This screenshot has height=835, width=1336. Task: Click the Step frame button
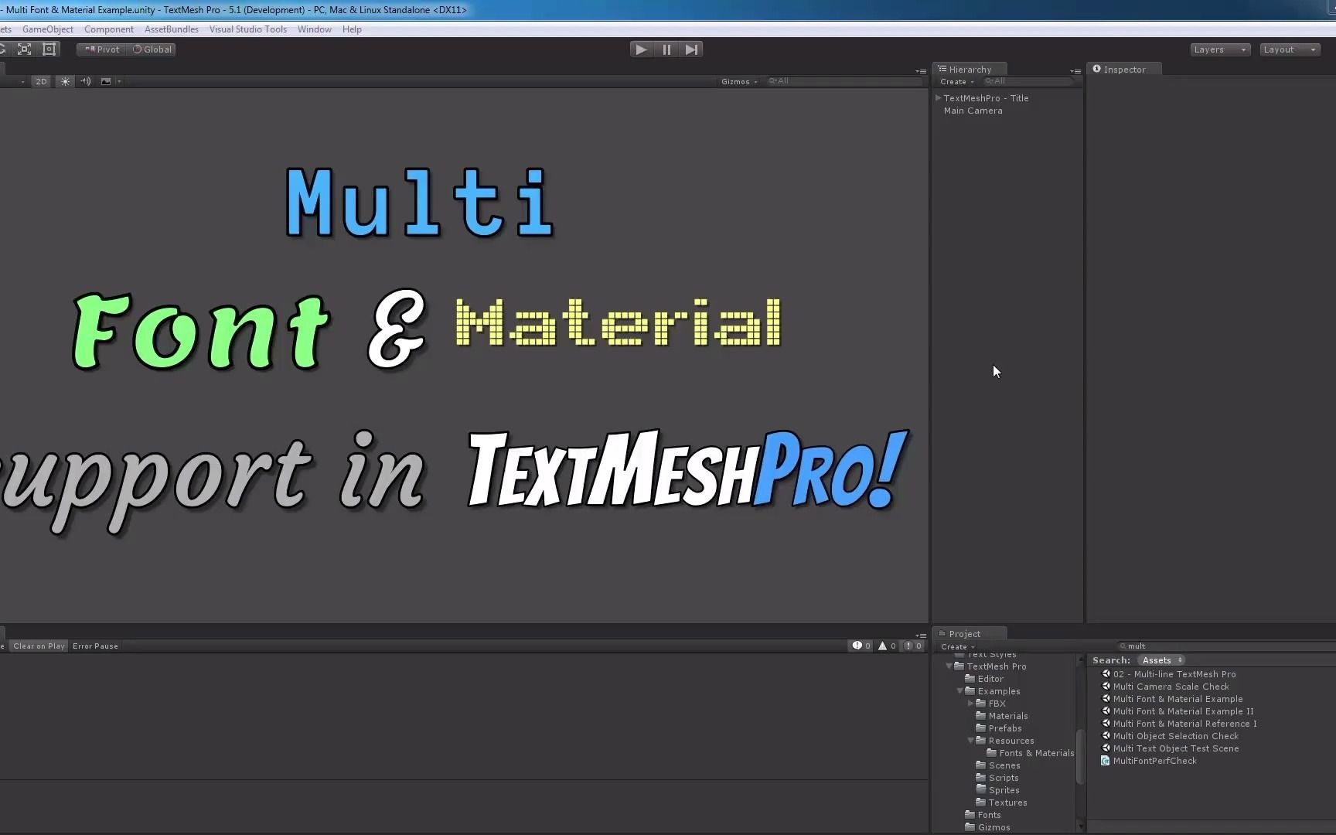click(x=690, y=49)
